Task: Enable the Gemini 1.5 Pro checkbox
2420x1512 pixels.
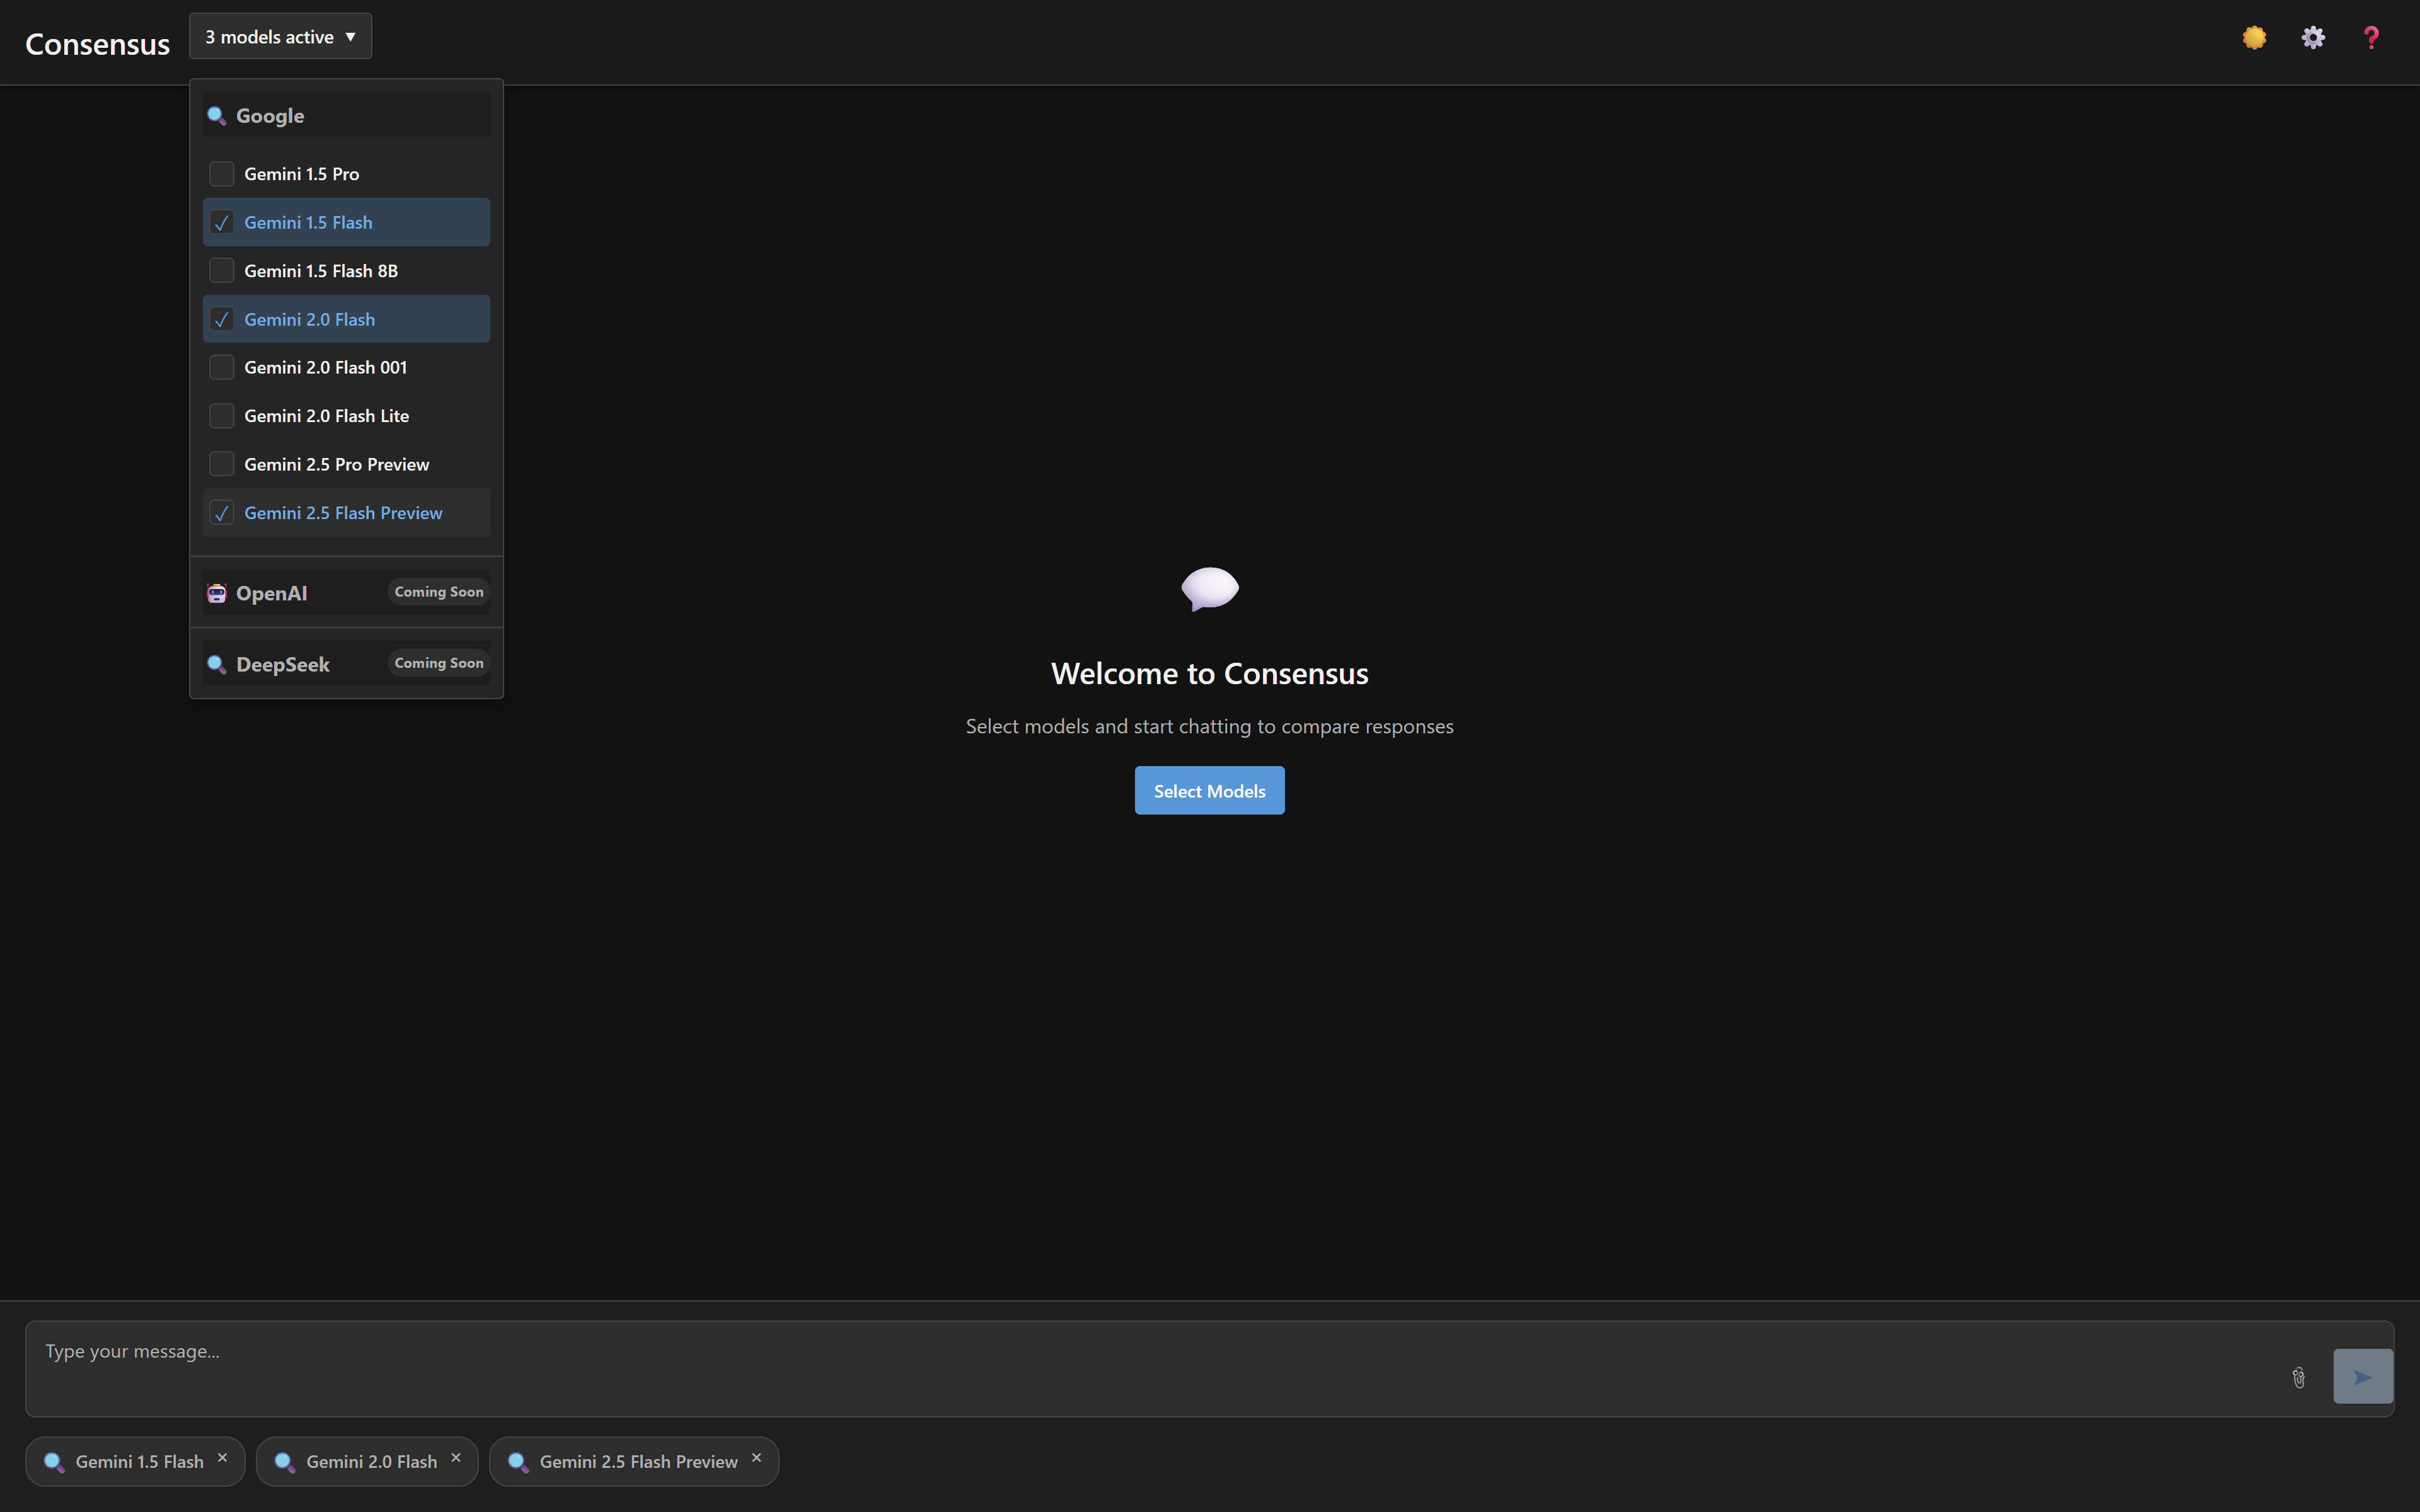Action: click(222, 174)
